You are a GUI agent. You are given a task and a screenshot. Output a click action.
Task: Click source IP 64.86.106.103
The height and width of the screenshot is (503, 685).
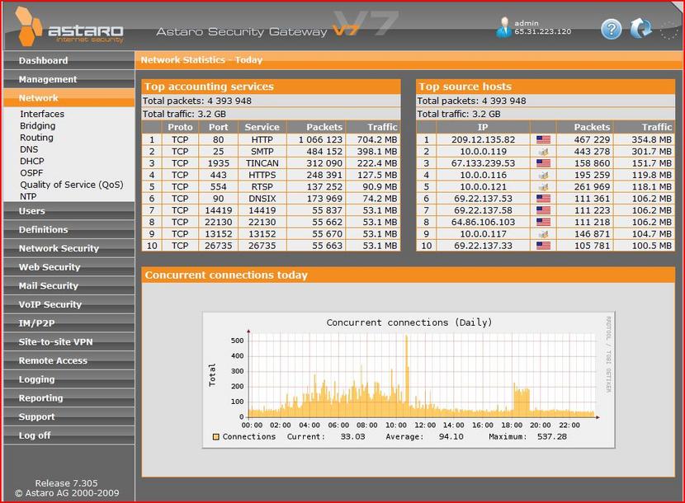point(483,223)
